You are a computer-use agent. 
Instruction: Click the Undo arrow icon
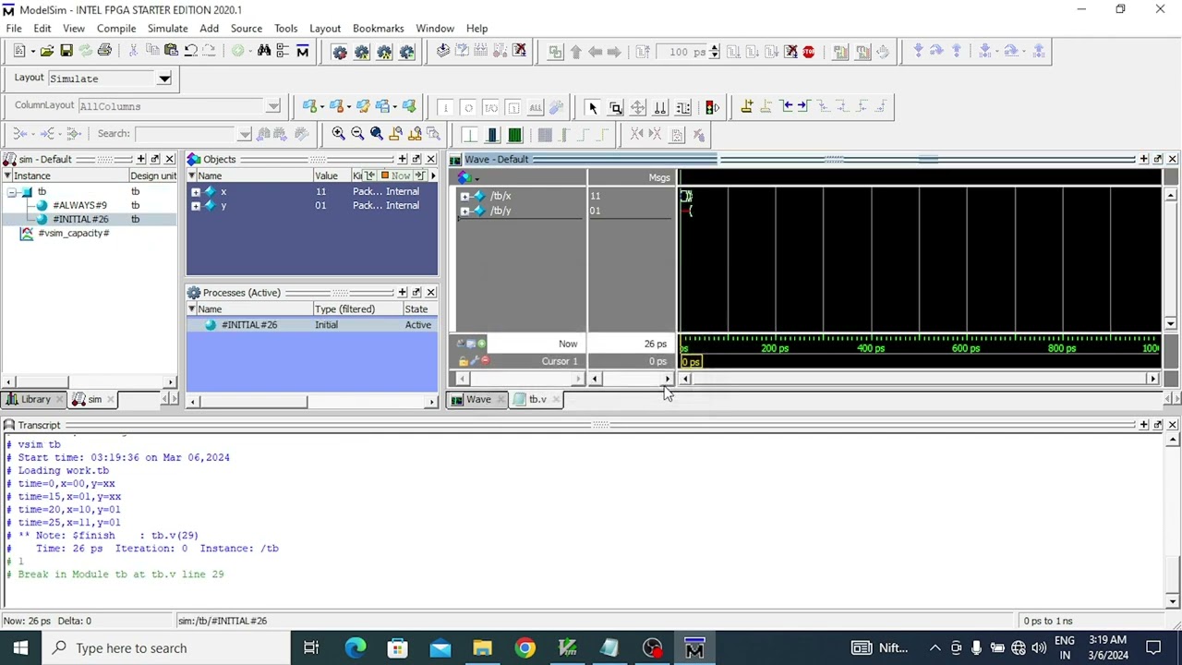(190, 52)
